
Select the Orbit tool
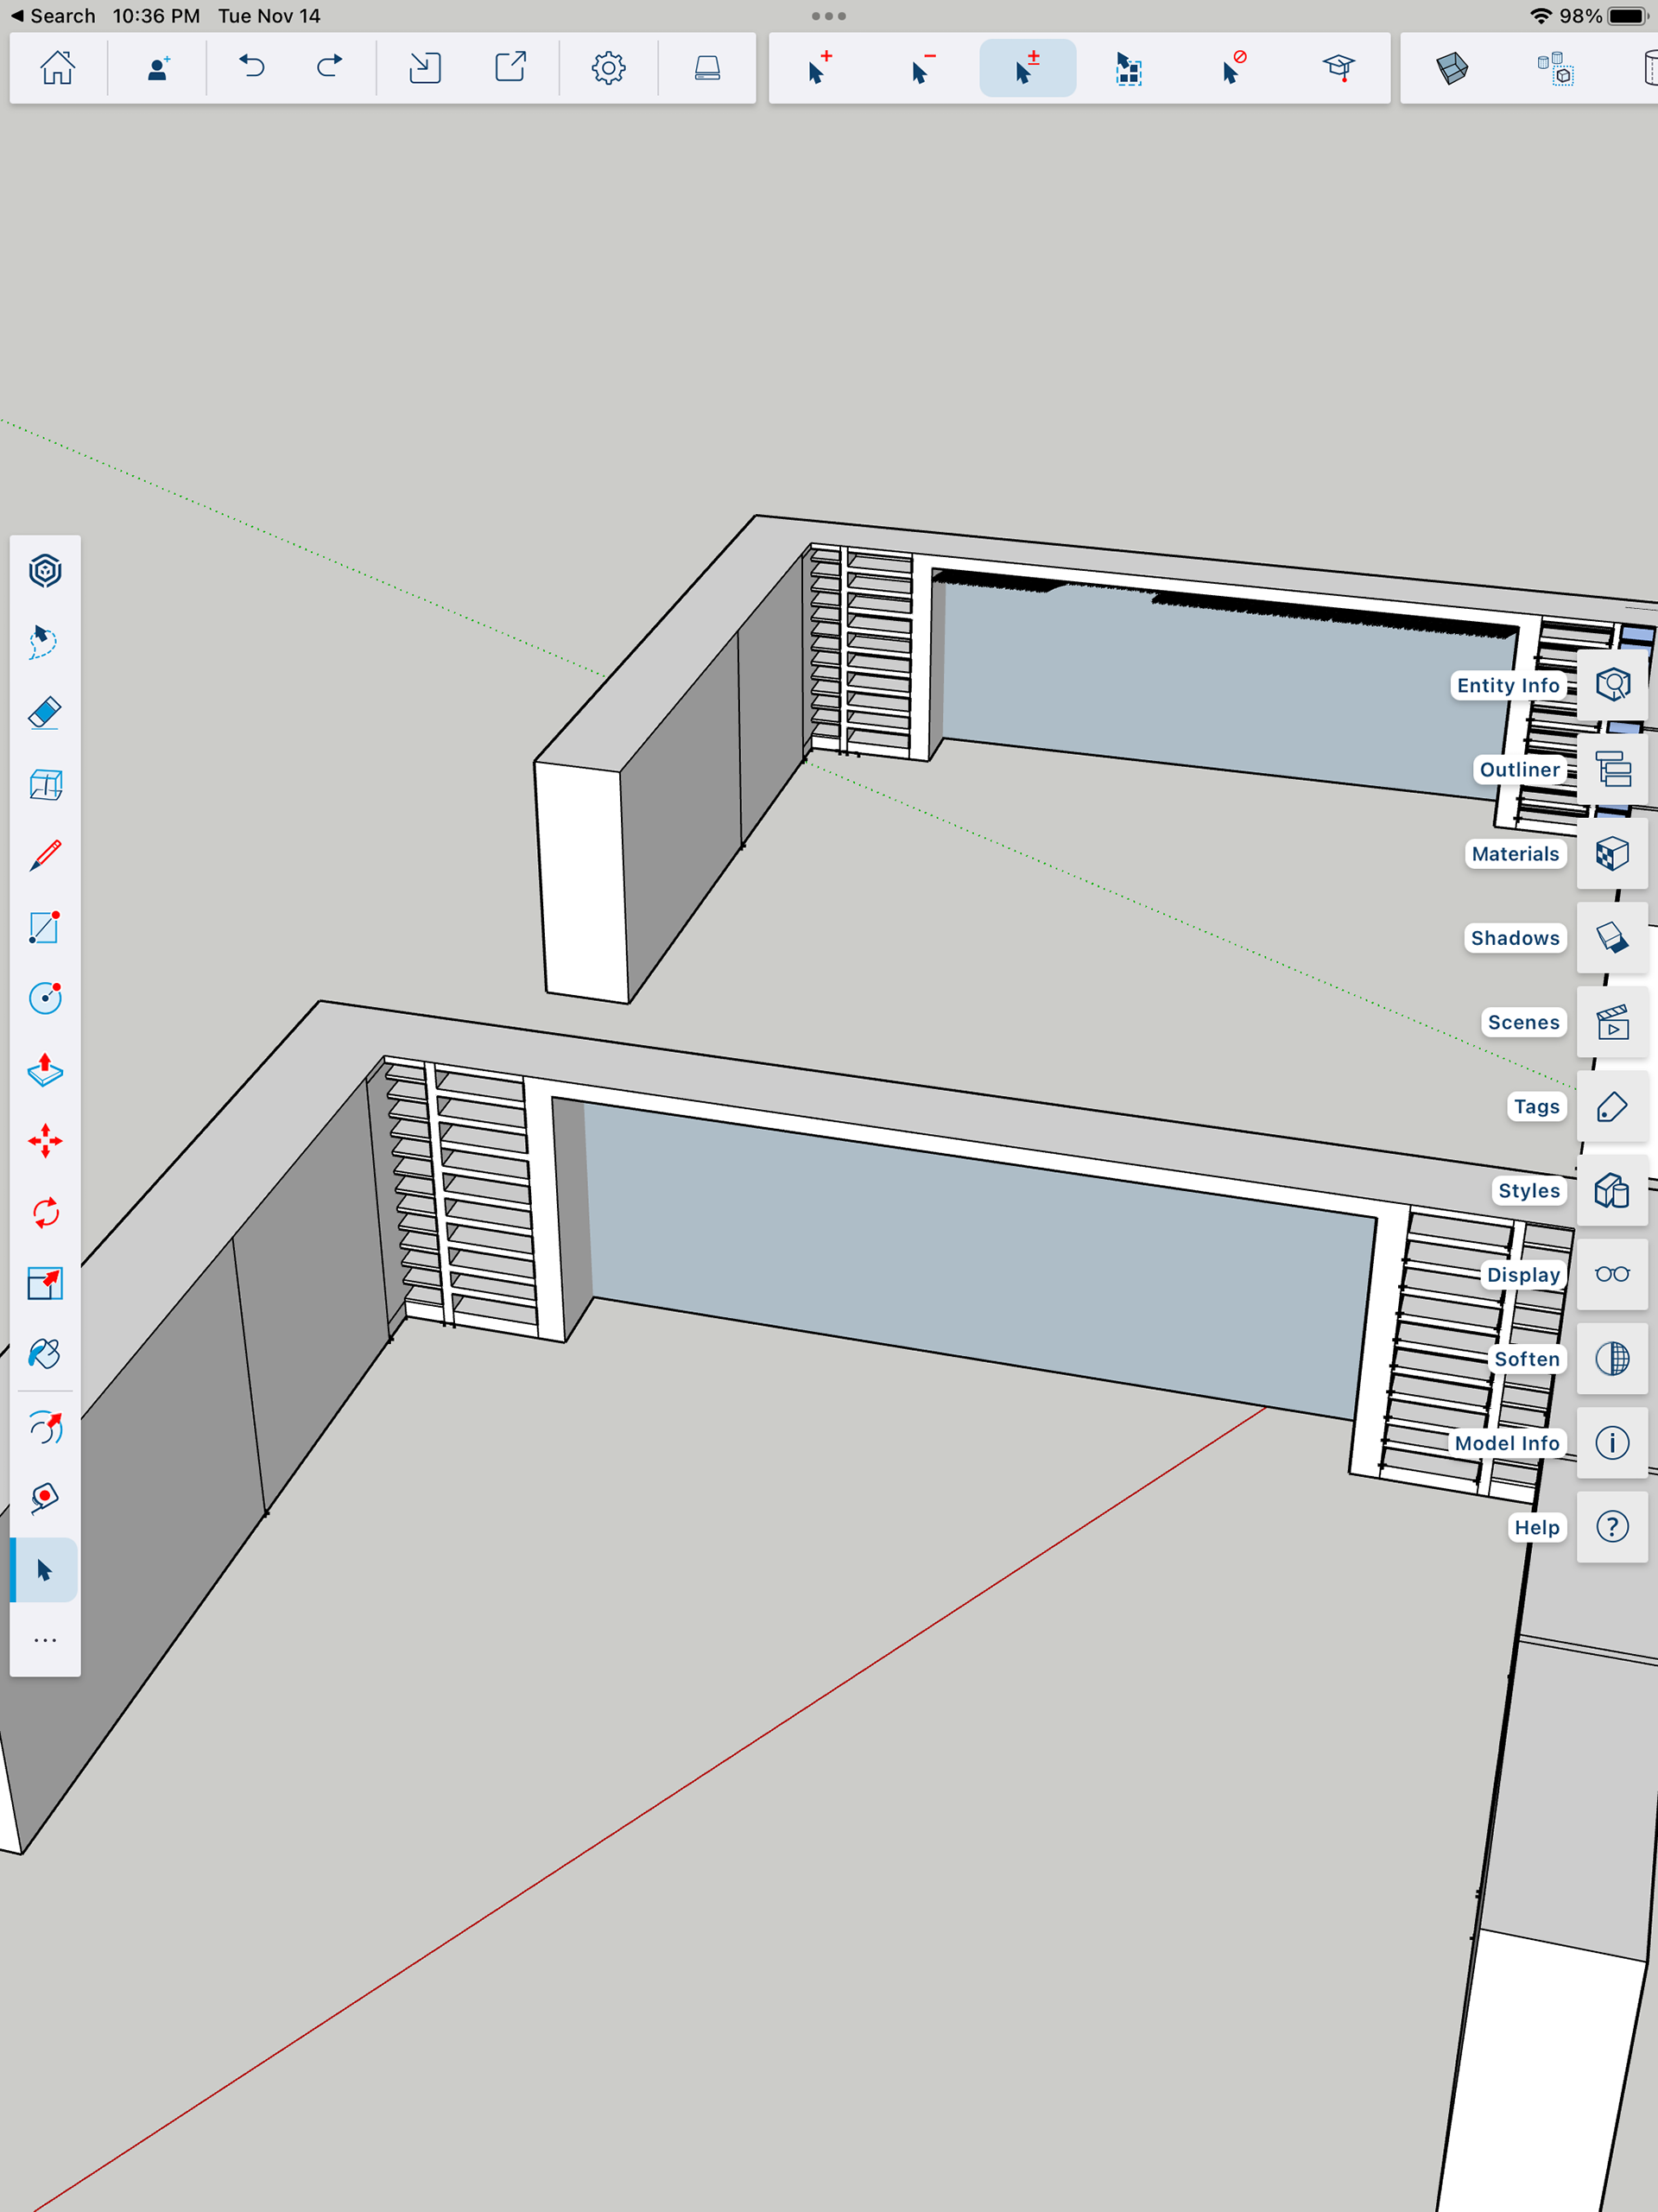[45, 1427]
